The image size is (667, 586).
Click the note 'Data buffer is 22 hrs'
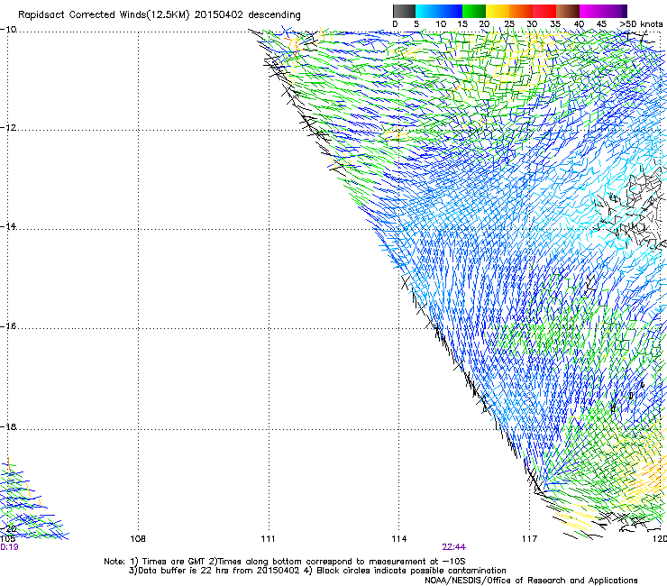click(x=184, y=571)
